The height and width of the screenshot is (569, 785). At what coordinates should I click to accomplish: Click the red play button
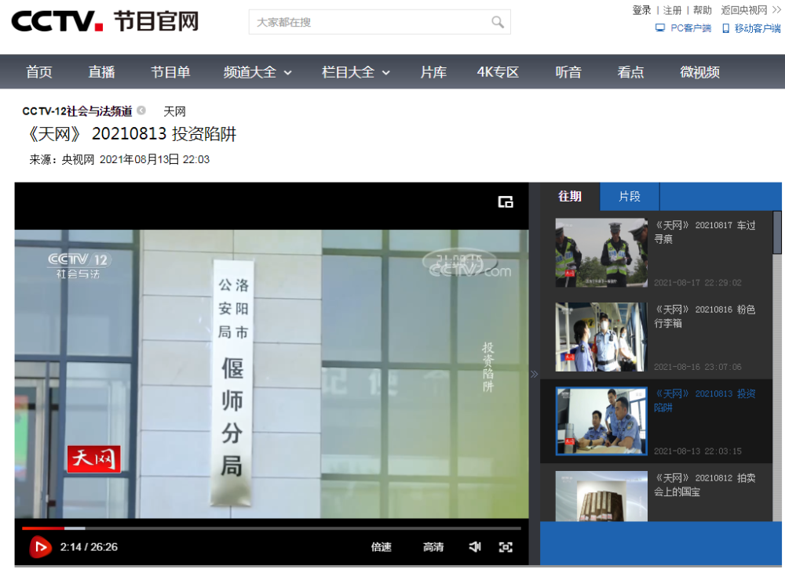coord(40,547)
